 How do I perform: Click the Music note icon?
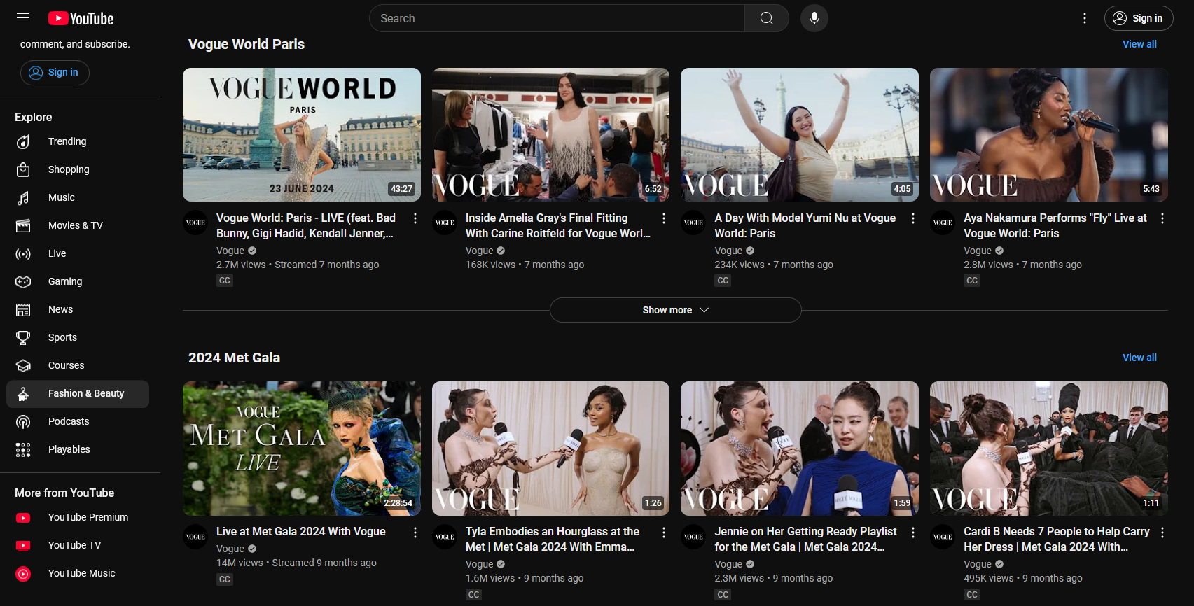pos(23,198)
